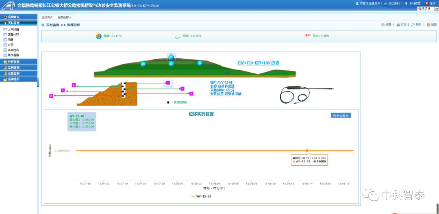The image size is (439, 214).
Task: Select sensor node 30 on slope
Action: pos(143,64)
